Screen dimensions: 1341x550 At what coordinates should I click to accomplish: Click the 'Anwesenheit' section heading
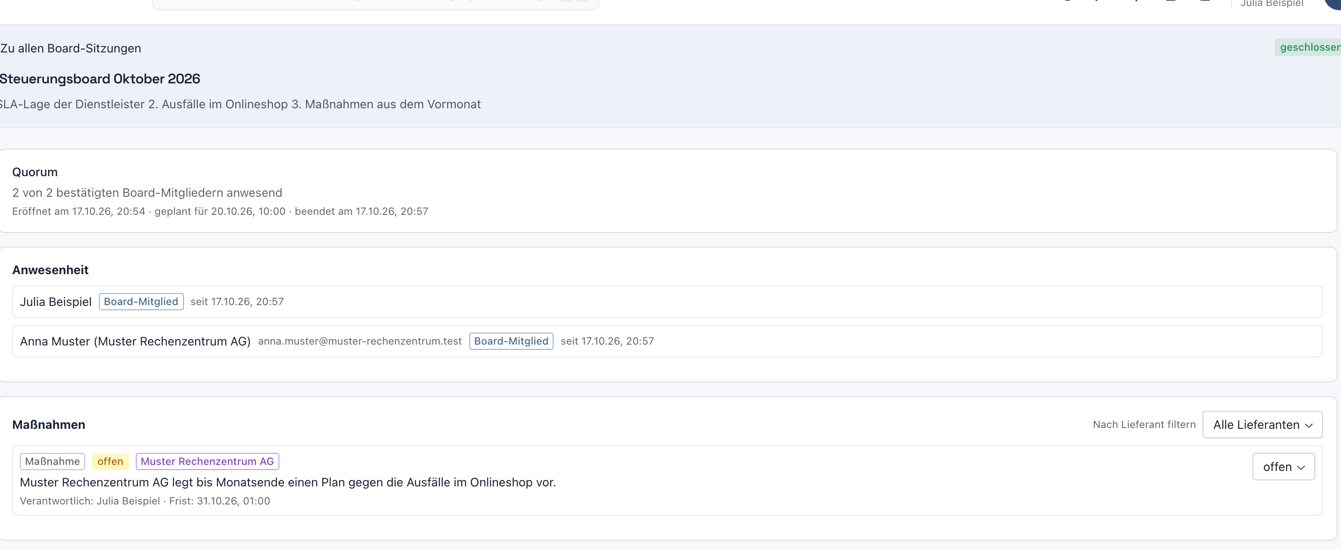(50, 270)
